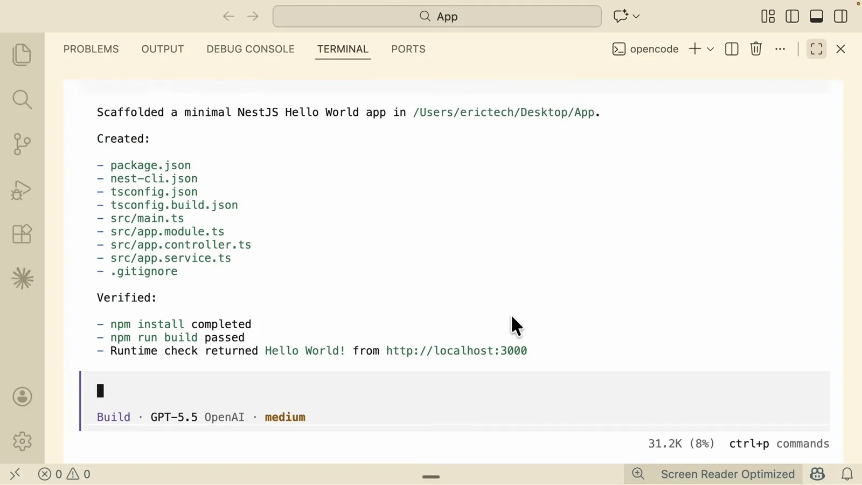Click src/app.module.ts in created list

(x=167, y=232)
